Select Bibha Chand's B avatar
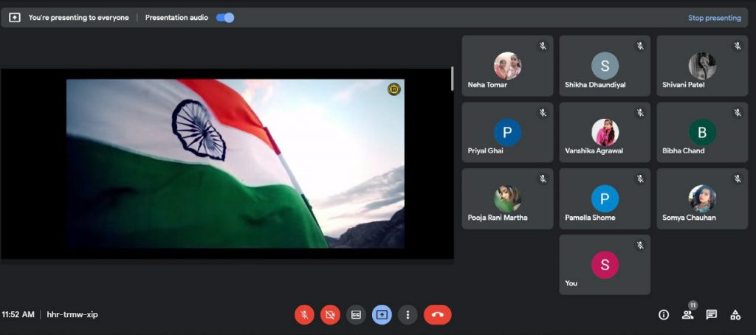This screenshot has height=335, width=756. [702, 132]
